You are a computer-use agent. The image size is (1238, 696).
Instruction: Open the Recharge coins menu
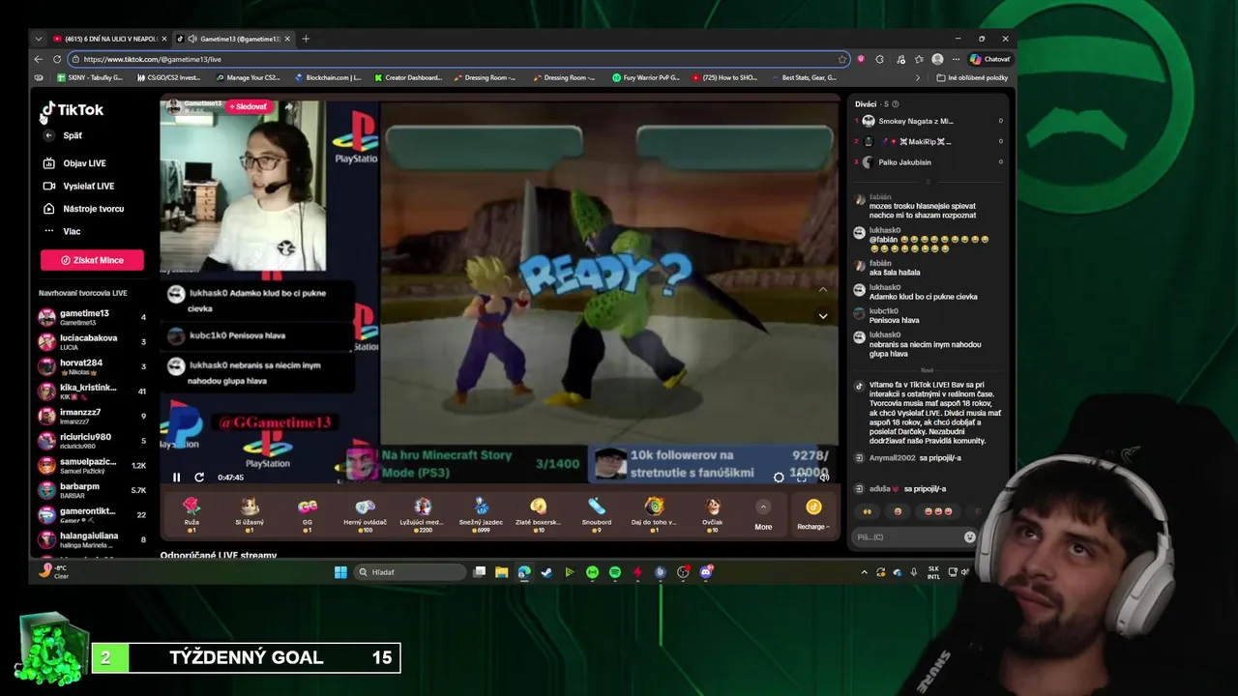pos(813,514)
